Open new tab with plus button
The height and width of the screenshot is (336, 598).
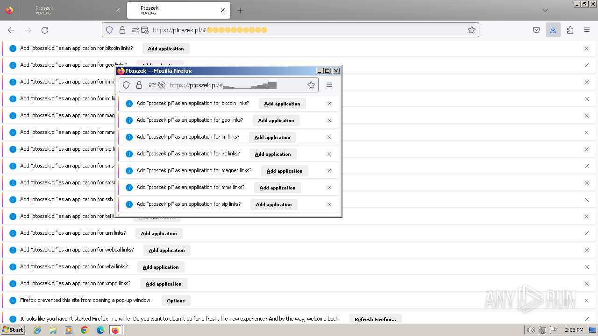coord(240,10)
